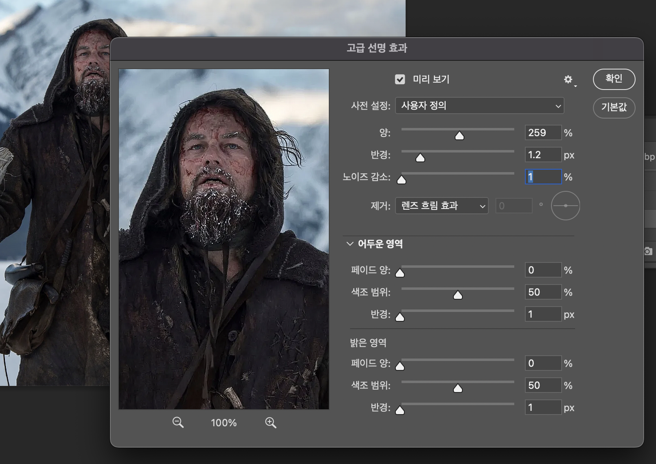Open the 제거 렌즈 흐림 효과 dropdown

coord(442,206)
